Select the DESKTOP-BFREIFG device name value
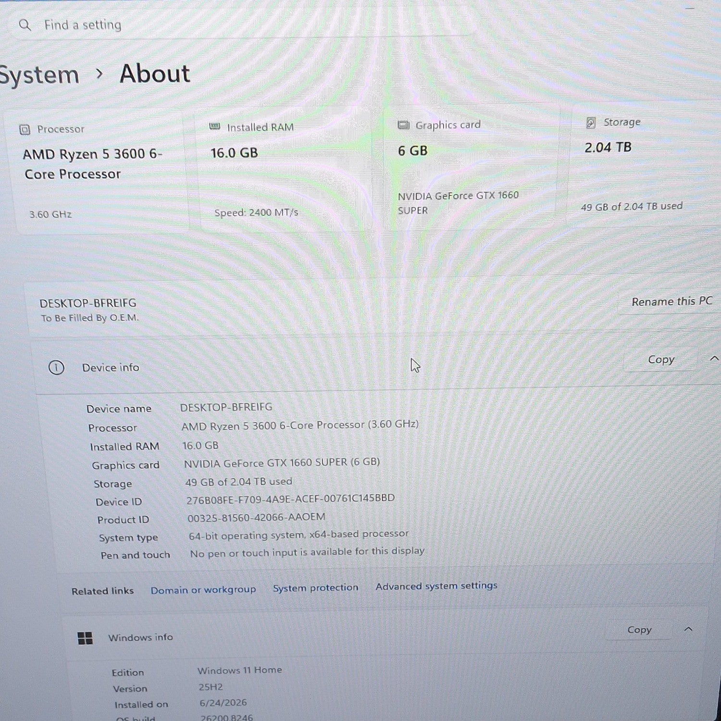 click(x=226, y=407)
